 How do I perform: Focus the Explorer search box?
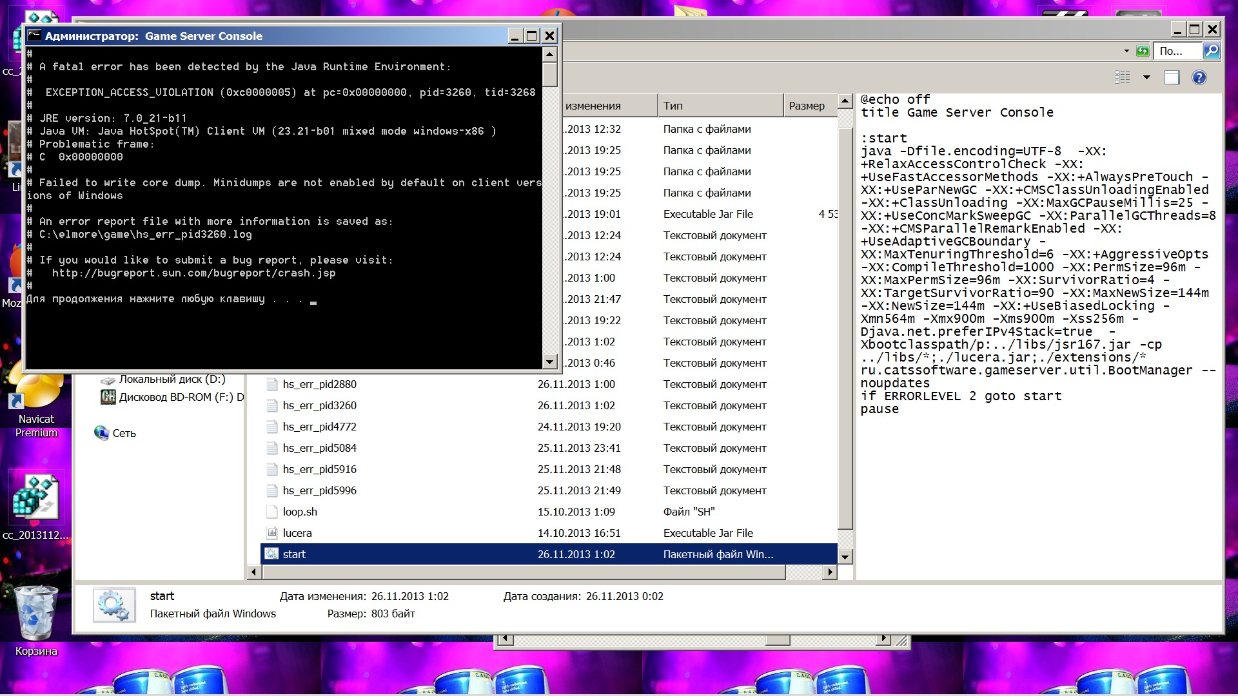pos(1179,51)
